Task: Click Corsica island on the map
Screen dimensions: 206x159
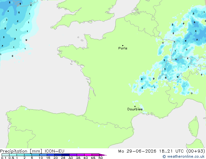Action: [x=194, y=127]
